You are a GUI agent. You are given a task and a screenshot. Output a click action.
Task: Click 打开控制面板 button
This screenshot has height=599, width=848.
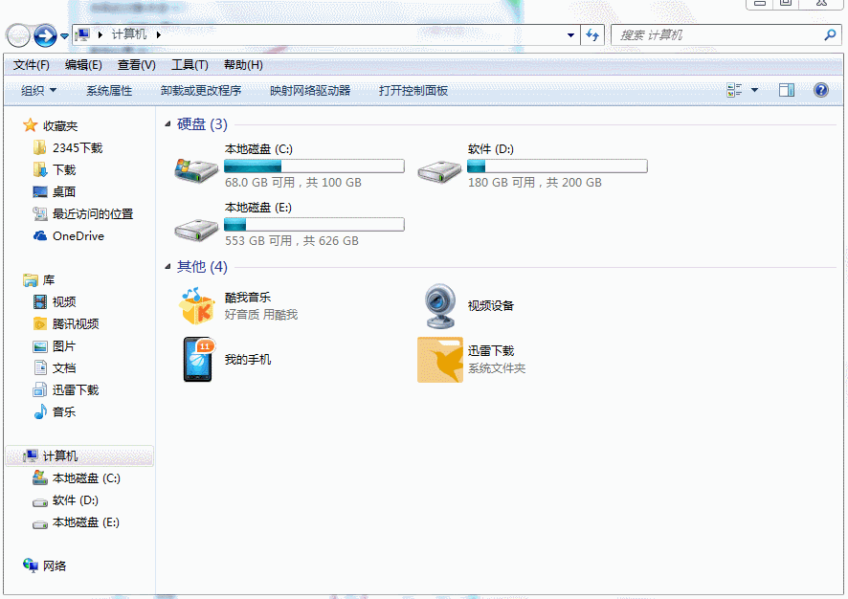[413, 91]
